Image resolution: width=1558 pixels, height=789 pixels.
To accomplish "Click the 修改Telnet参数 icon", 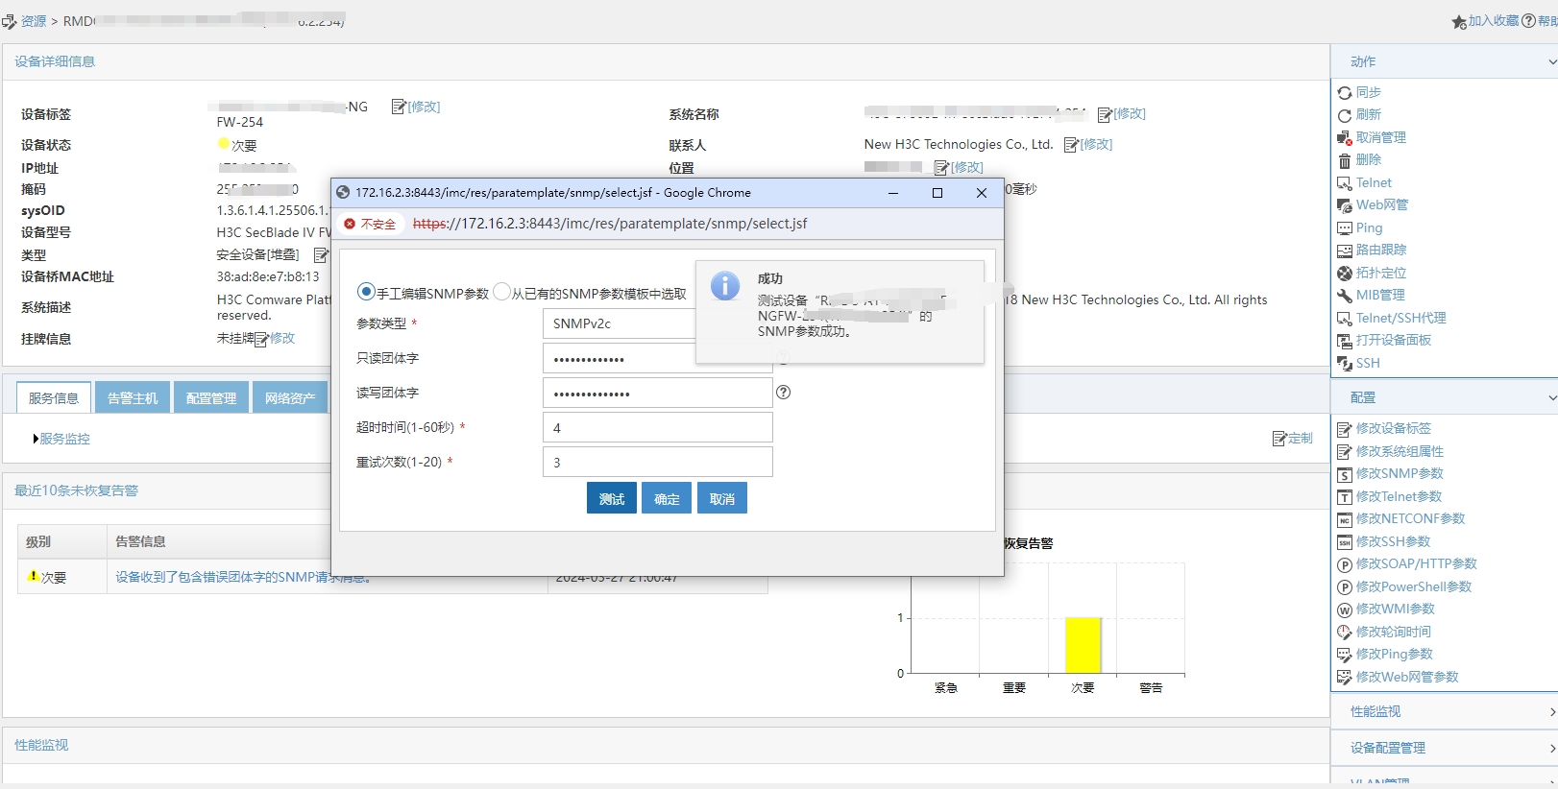I will pyautogui.click(x=1345, y=497).
